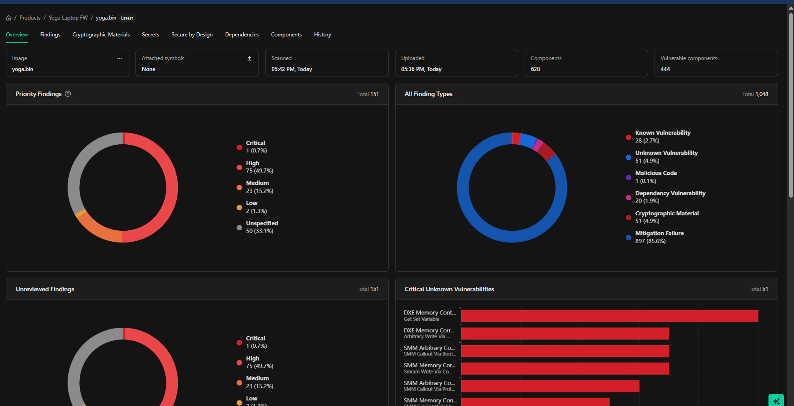
Task: Select Critical legend in Unreviewed Findings
Action: pyautogui.click(x=252, y=342)
